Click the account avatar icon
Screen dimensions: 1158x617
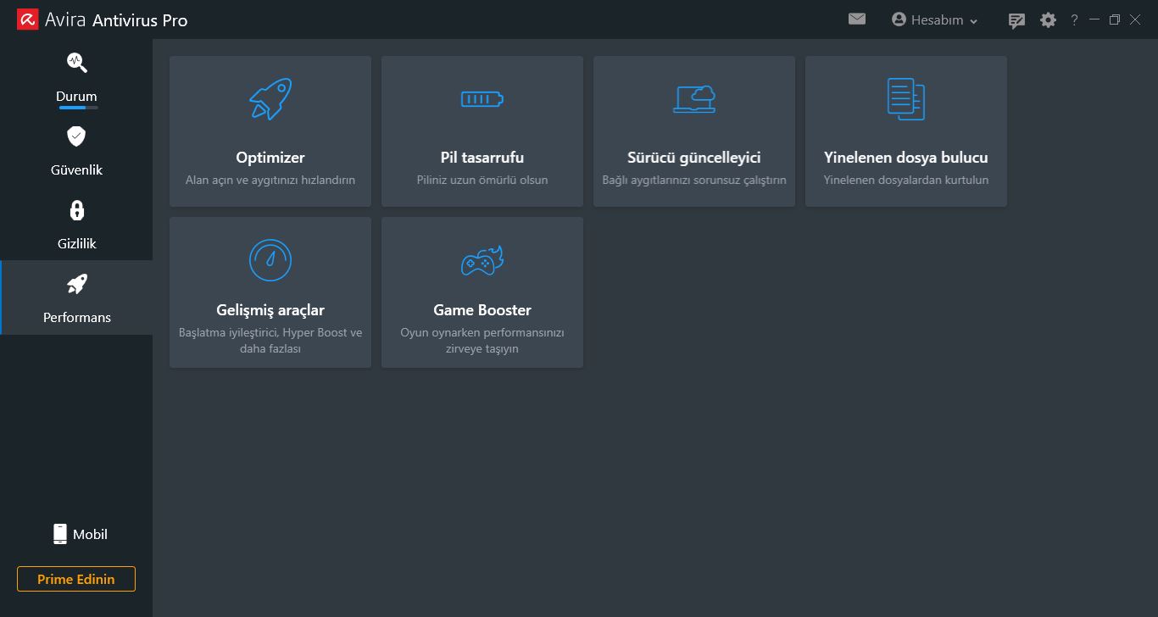tap(899, 19)
